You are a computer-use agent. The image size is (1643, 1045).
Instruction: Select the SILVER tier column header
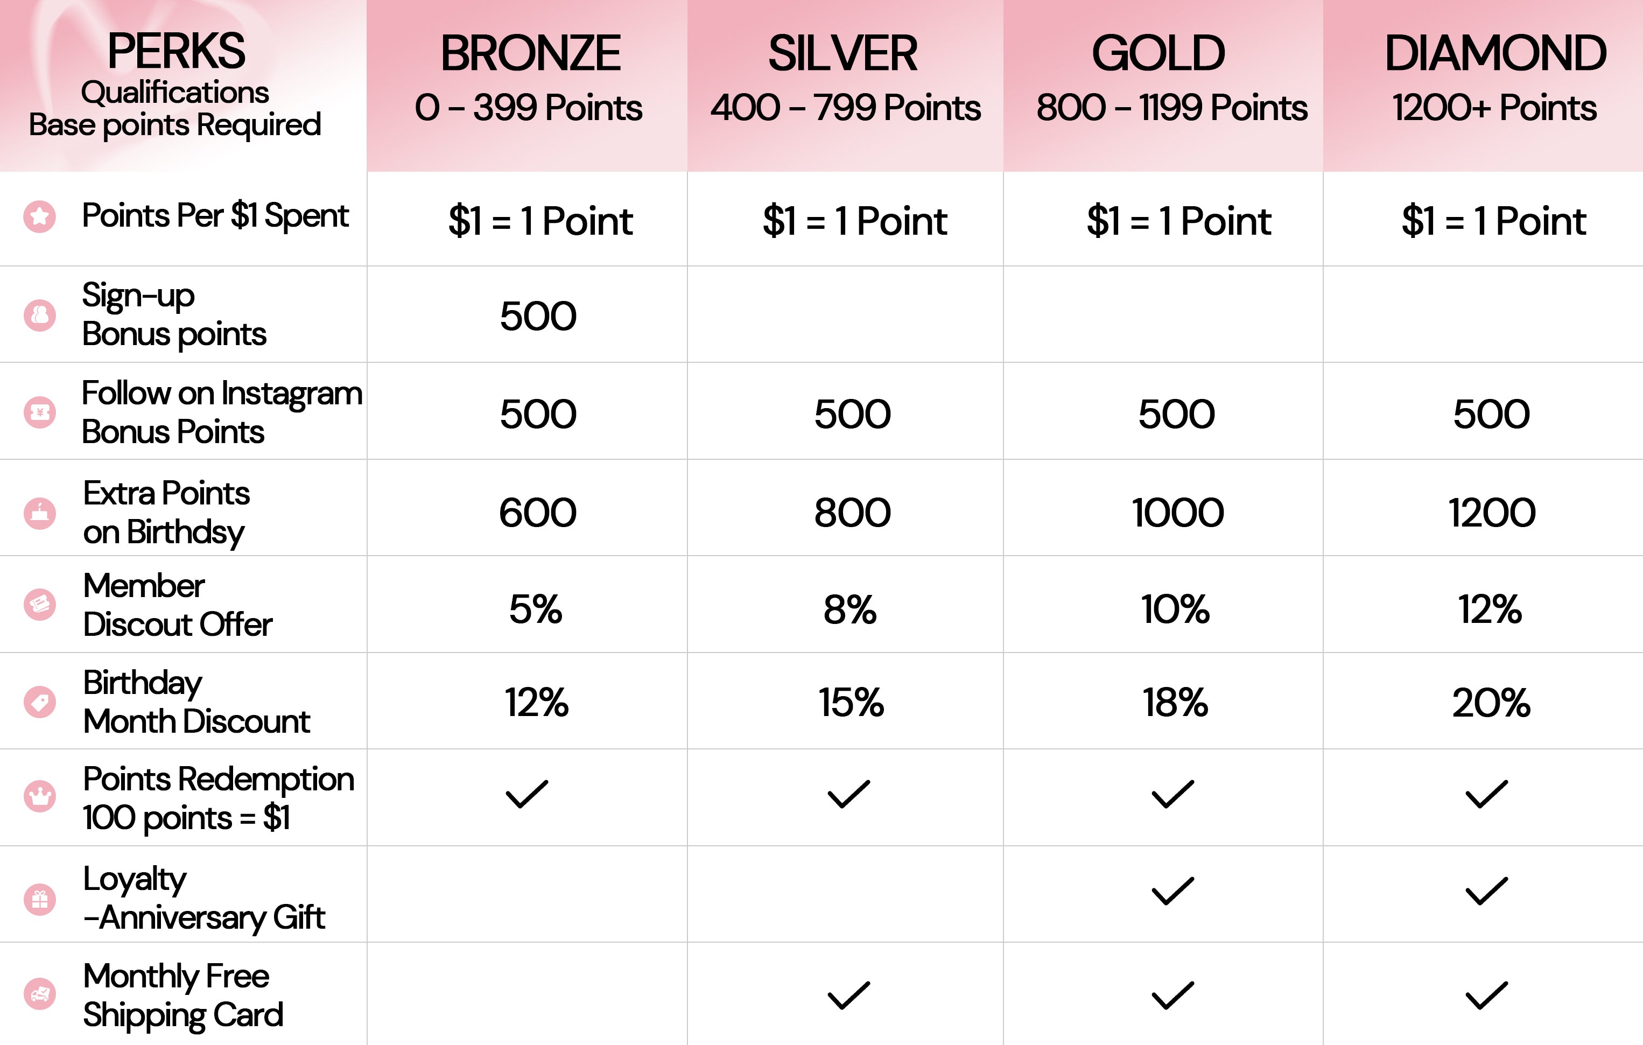click(844, 53)
